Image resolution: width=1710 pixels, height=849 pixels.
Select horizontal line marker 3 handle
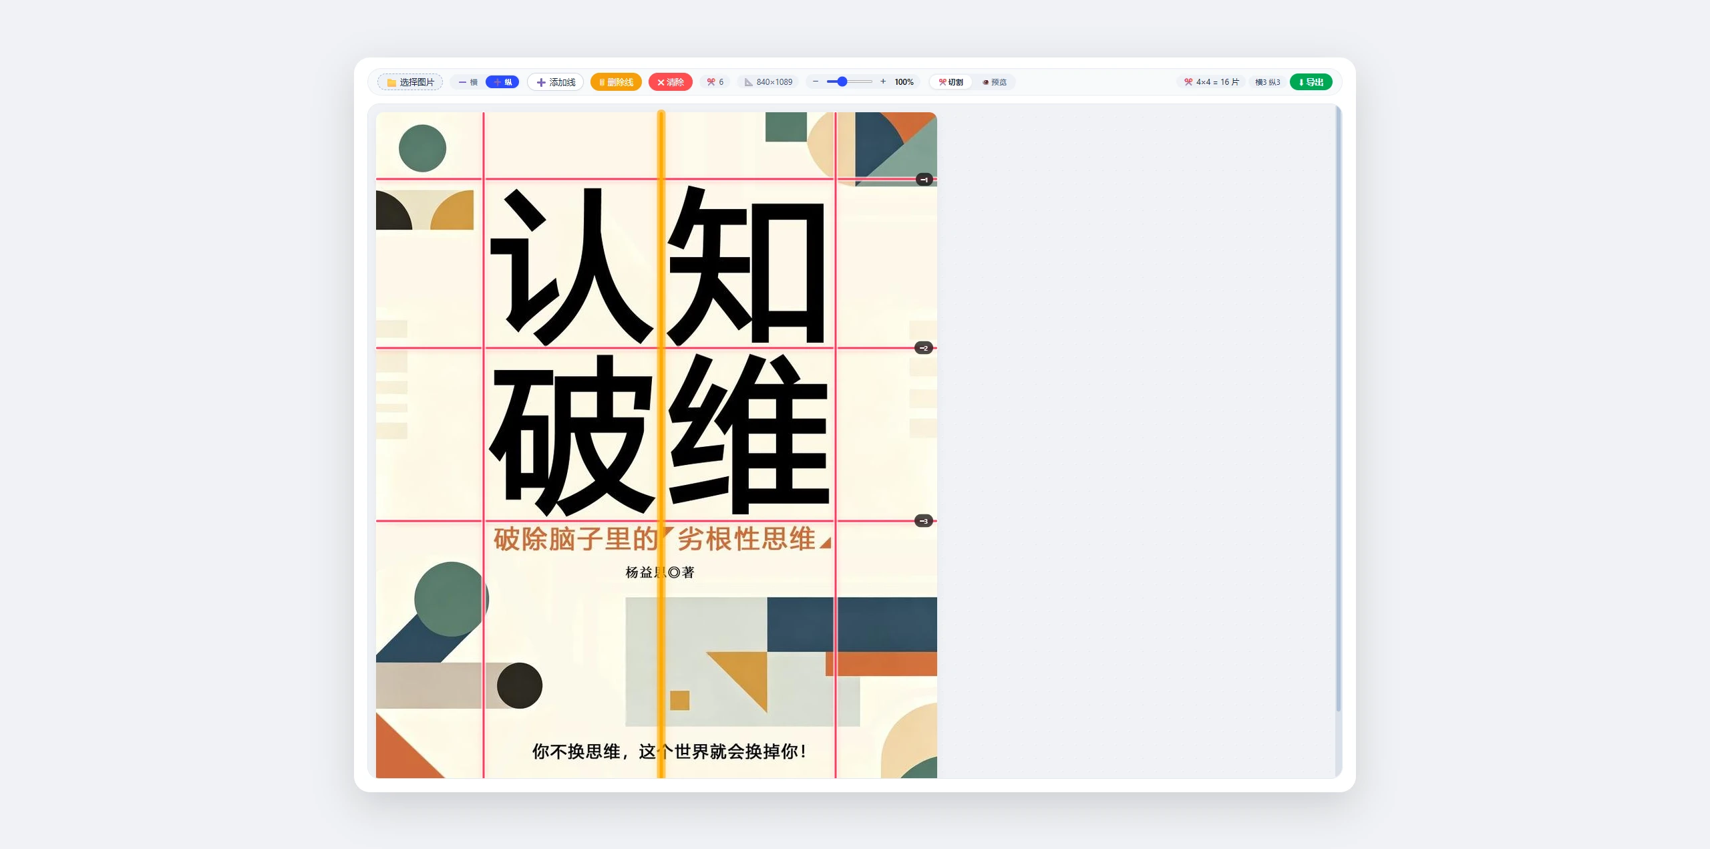point(924,521)
